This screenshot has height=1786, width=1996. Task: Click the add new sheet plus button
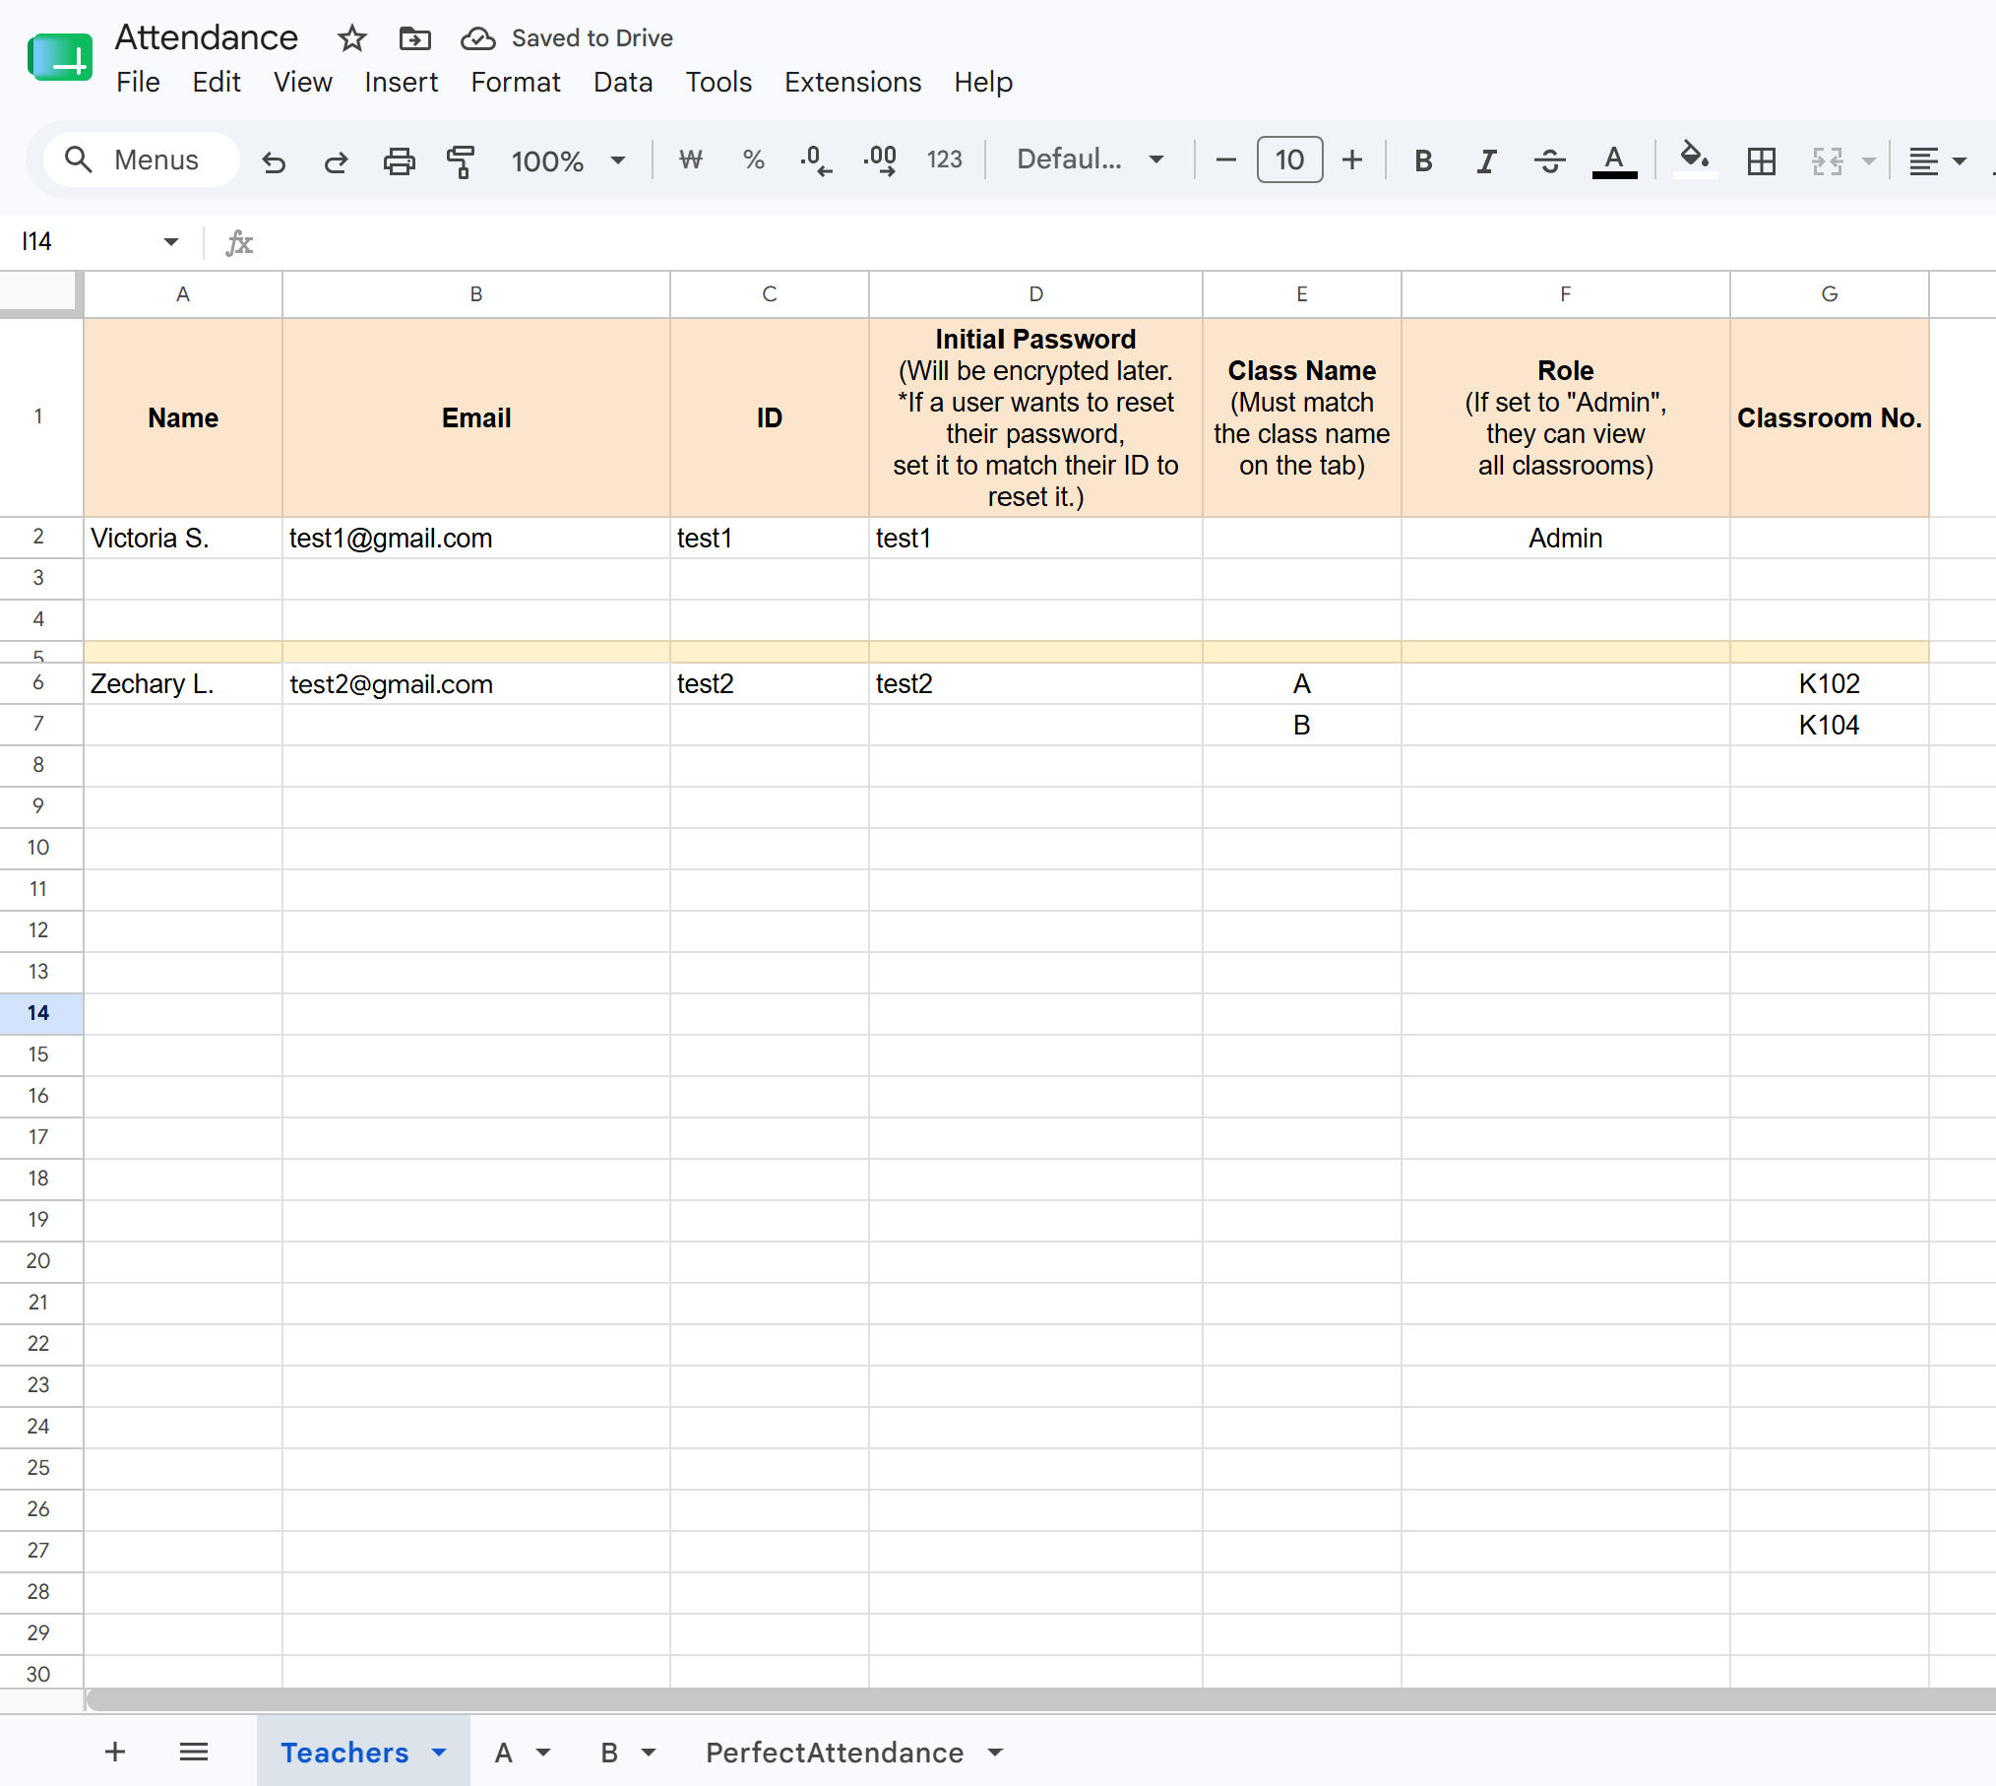115,1753
